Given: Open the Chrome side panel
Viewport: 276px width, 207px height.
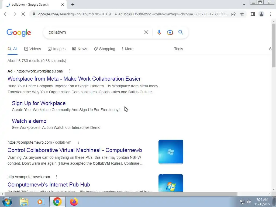Looking at the screenshot, I should pyautogui.click(x=253, y=14).
